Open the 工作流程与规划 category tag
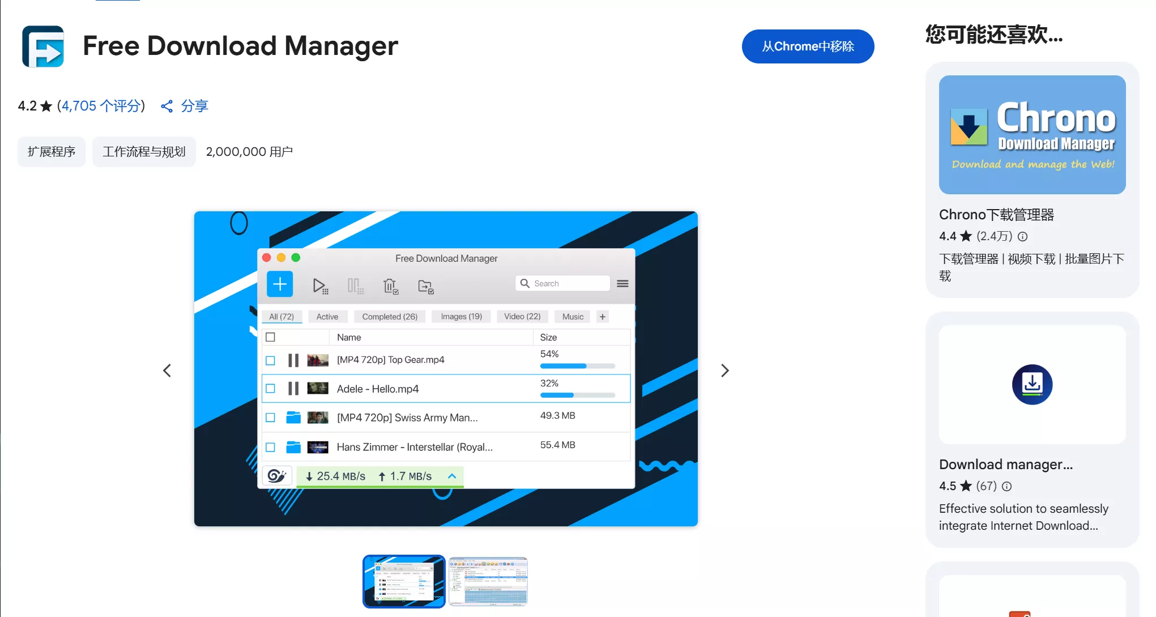The height and width of the screenshot is (617, 1156). click(144, 152)
